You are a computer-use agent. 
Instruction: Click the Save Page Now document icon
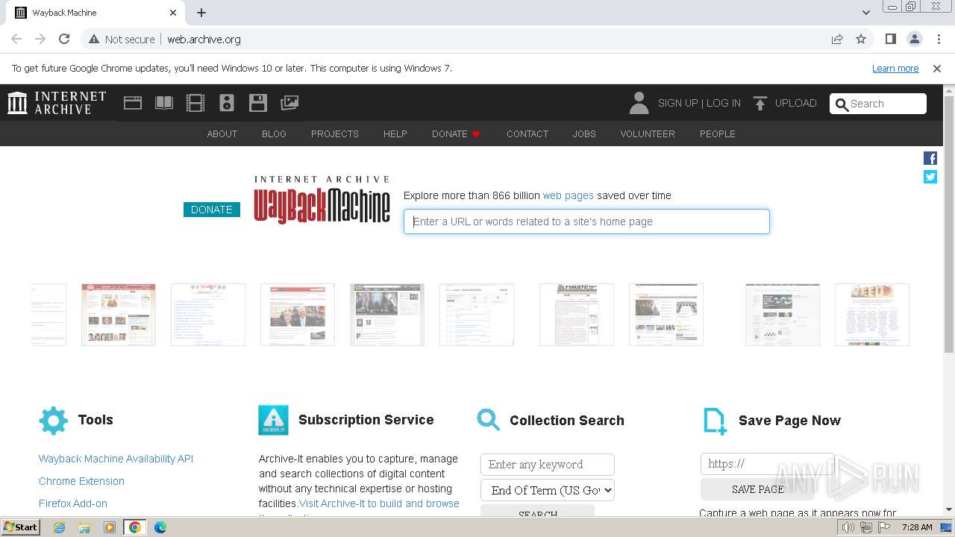[715, 421]
